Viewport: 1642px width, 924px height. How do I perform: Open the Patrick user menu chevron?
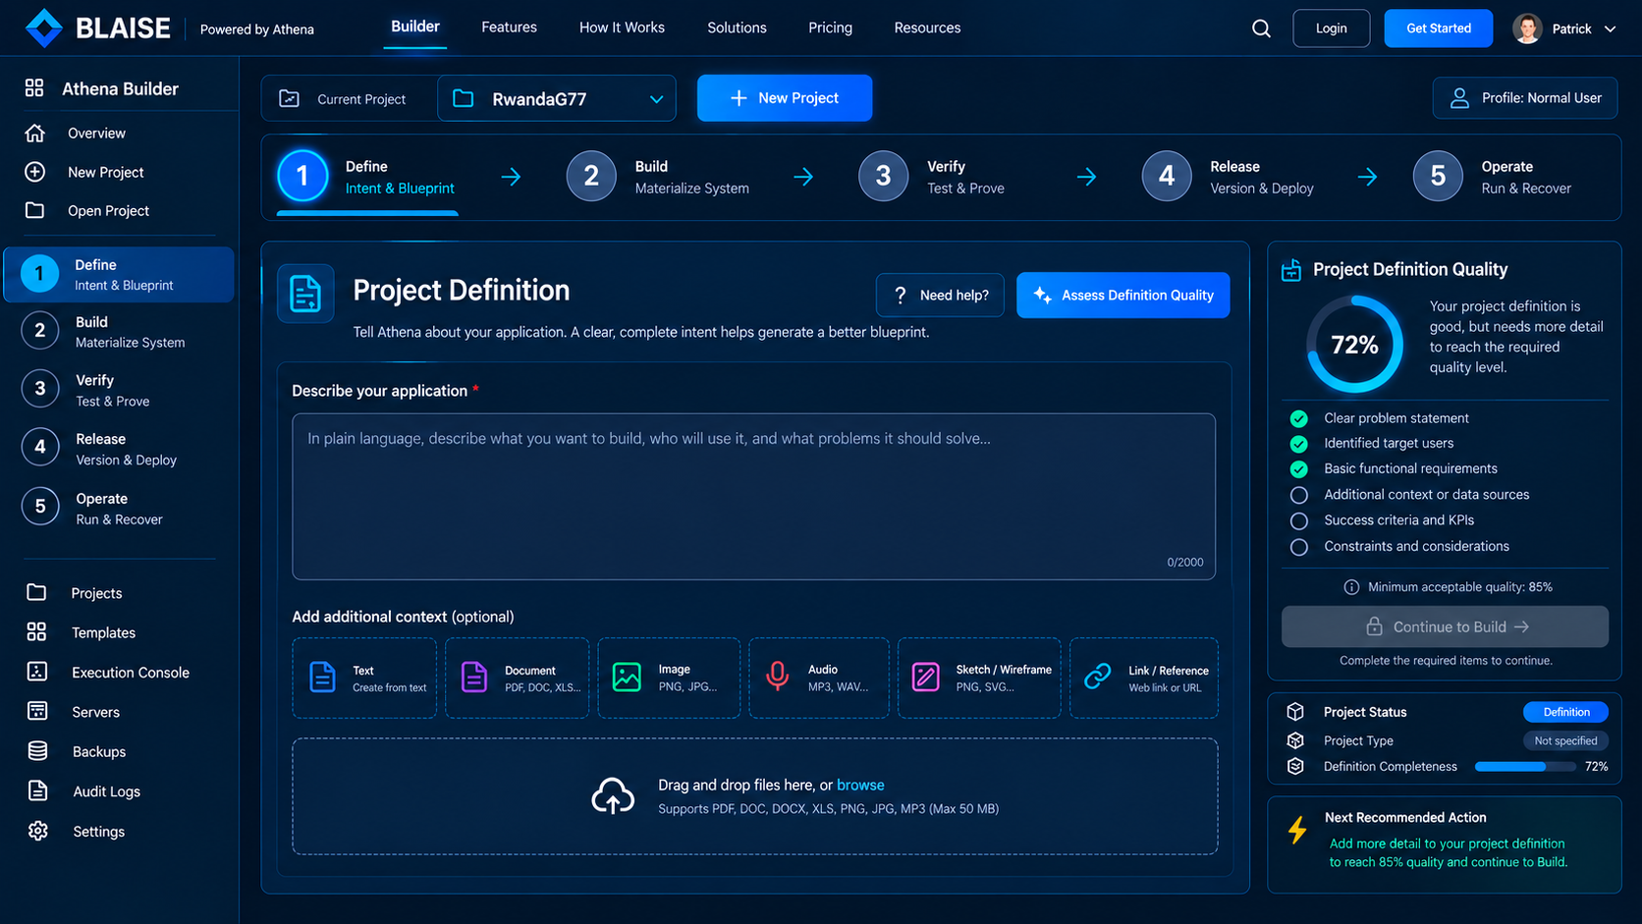coord(1610,29)
